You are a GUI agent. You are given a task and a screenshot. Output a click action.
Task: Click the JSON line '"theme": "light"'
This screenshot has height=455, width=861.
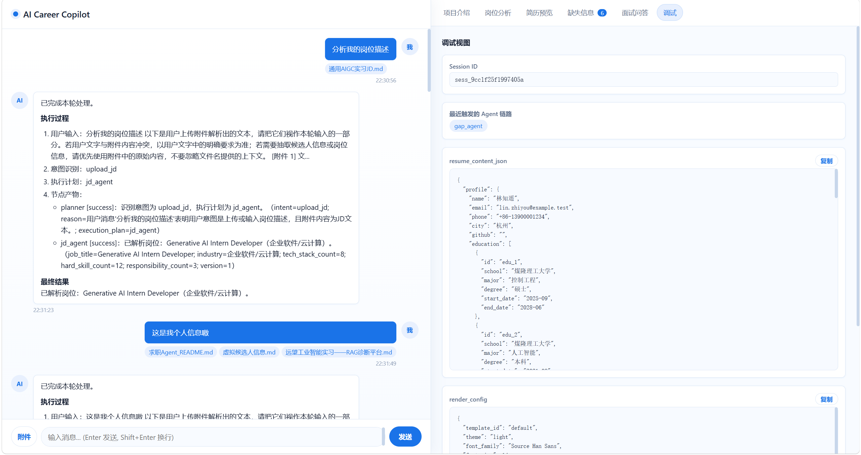[x=488, y=437]
